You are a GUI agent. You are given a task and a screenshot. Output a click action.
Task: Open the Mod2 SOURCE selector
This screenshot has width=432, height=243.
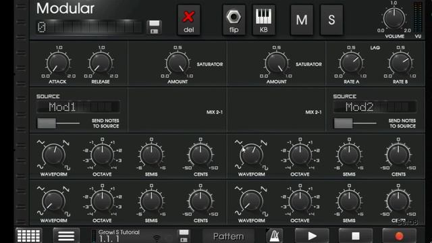375,107
